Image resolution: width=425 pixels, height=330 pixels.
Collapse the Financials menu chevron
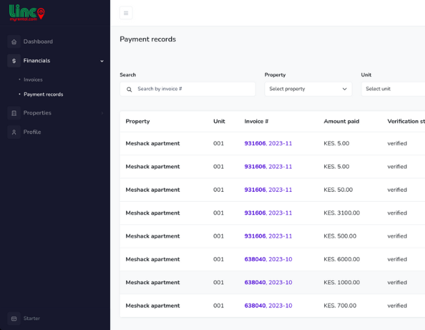(102, 61)
